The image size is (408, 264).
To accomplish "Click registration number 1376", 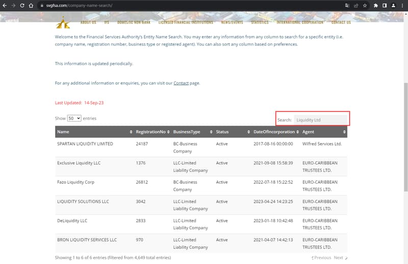I will tap(141, 163).
